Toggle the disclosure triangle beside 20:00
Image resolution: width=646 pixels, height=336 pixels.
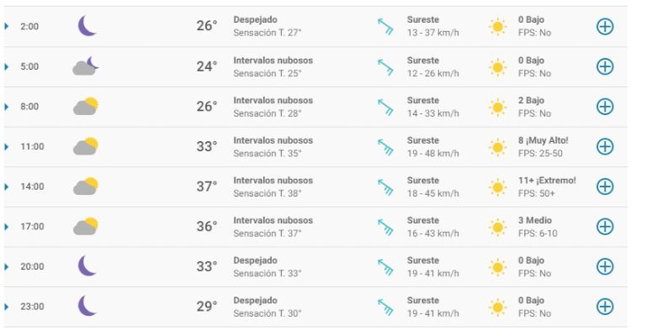[x=6, y=267]
